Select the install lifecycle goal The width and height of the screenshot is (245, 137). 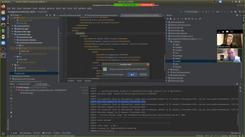pos(178,61)
